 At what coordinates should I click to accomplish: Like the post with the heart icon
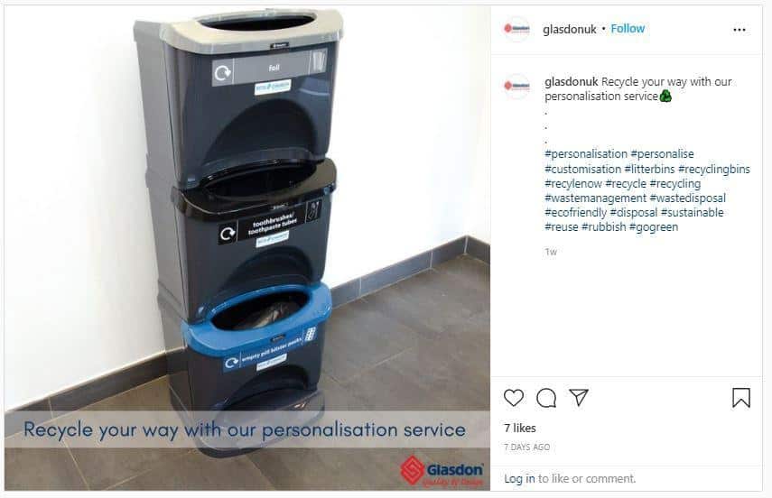pos(514,398)
